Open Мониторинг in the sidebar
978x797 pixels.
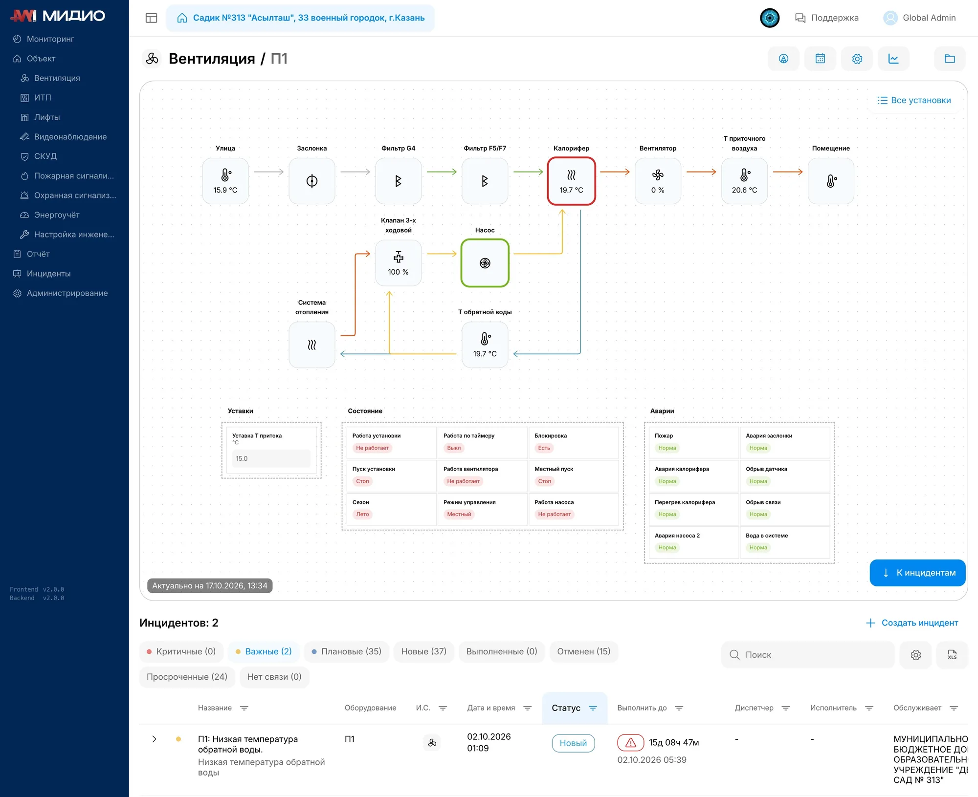(x=50, y=39)
